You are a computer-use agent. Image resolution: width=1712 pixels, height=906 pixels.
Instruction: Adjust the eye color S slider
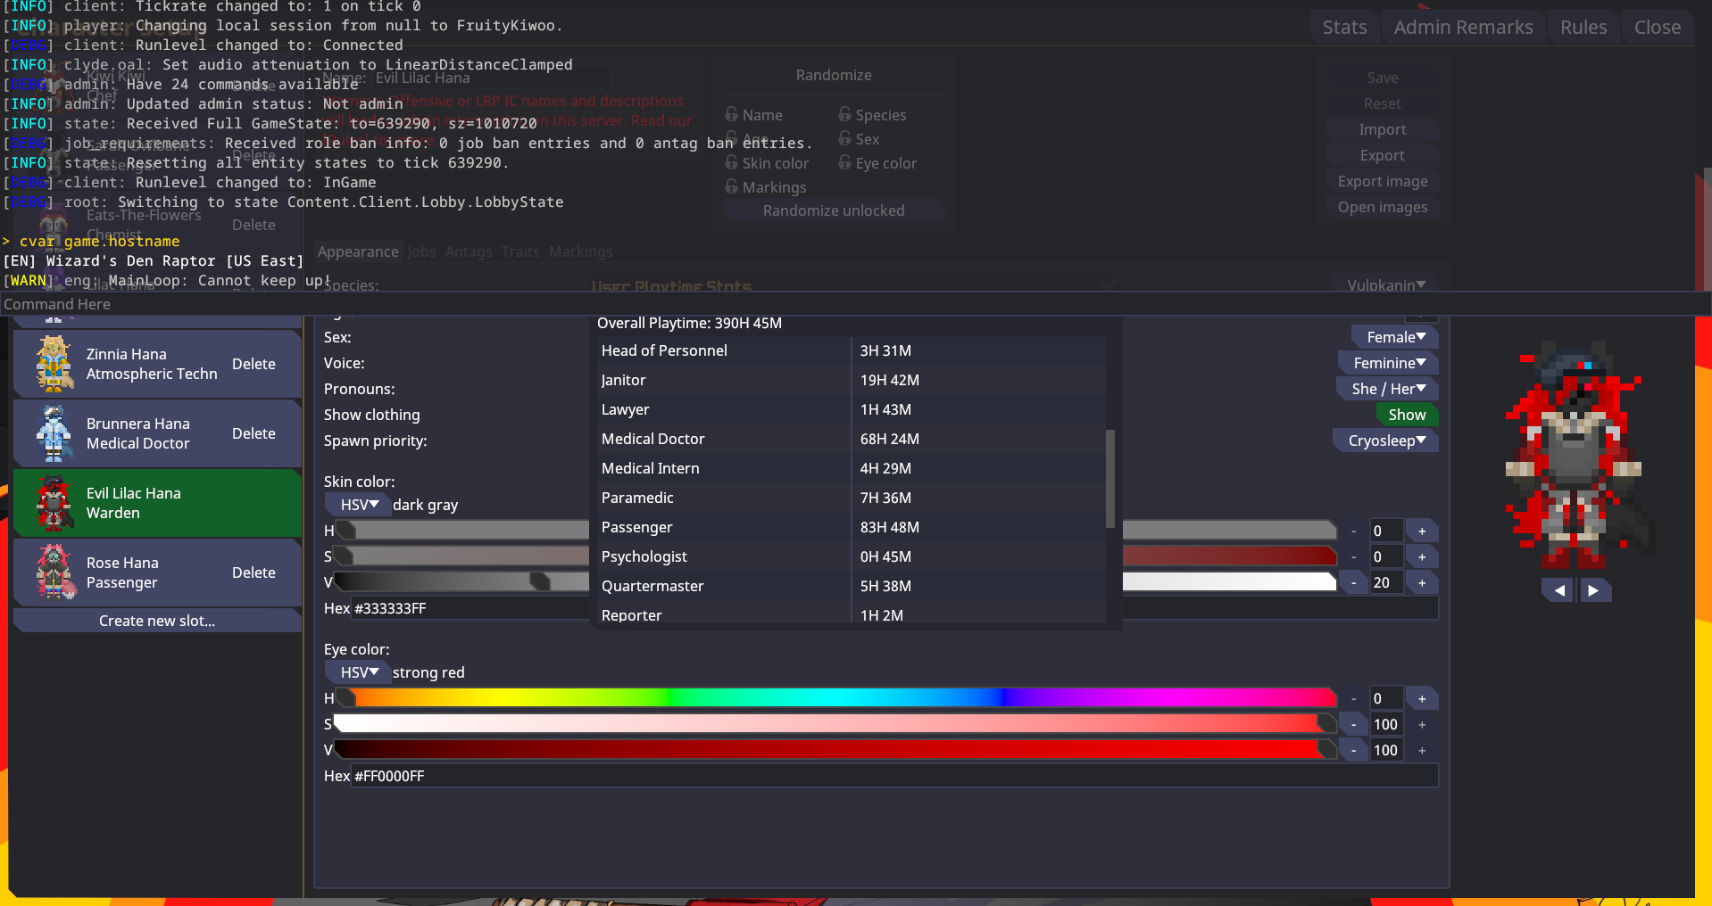[x=836, y=724]
